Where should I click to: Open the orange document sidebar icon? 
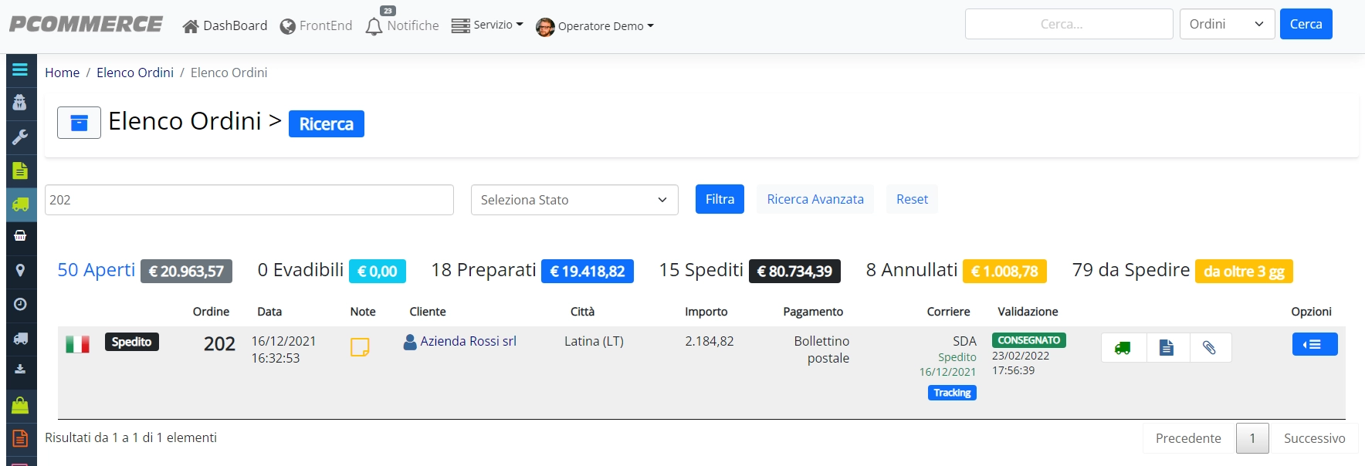[x=20, y=438]
